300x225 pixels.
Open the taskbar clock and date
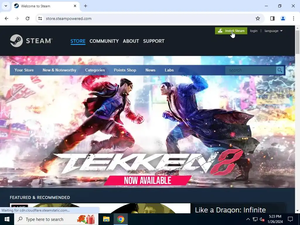point(275,219)
